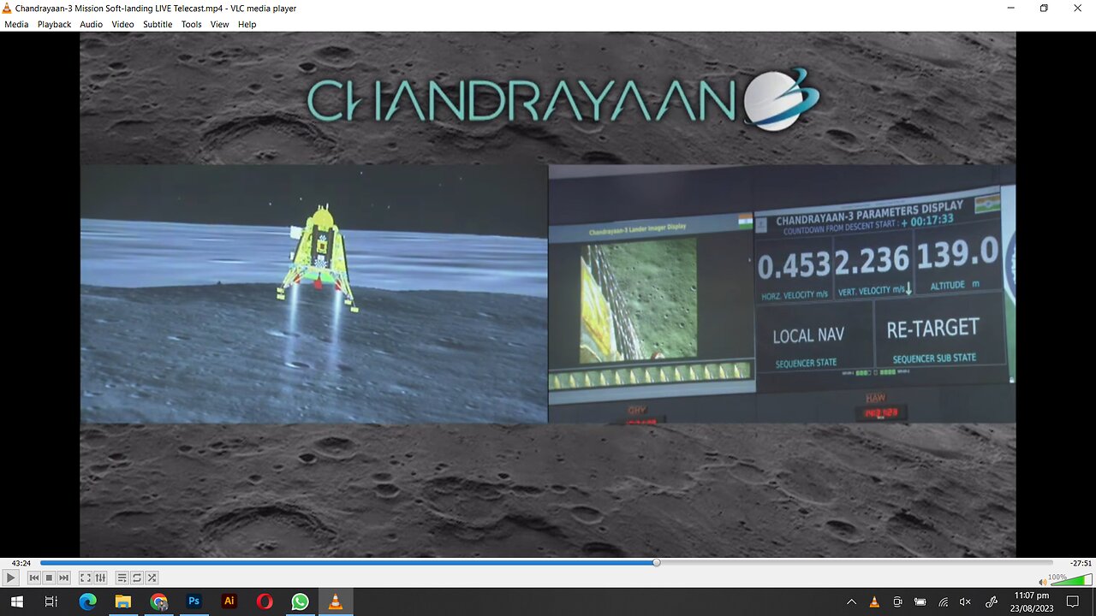
Task: Expand hidden system tray icons
Action: (x=851, y=601)
